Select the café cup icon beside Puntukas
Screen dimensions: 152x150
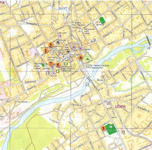[x=80, y=49]
